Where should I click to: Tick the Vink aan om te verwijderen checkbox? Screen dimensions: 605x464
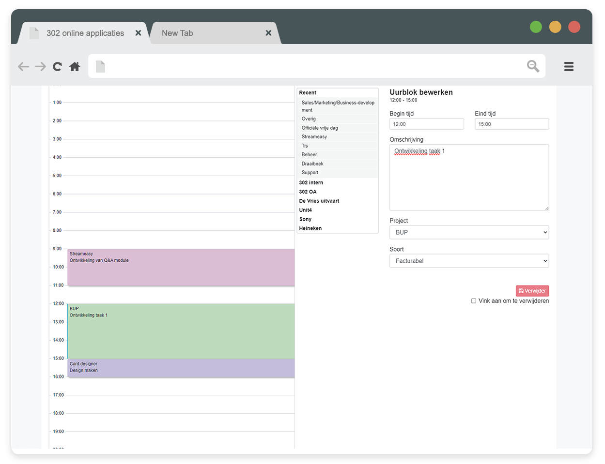474,301
